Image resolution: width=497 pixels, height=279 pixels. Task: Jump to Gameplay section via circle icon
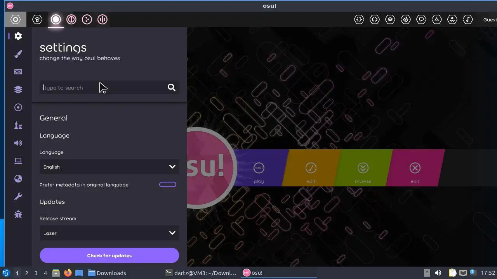pyautogui.click(x=18, y=107)
